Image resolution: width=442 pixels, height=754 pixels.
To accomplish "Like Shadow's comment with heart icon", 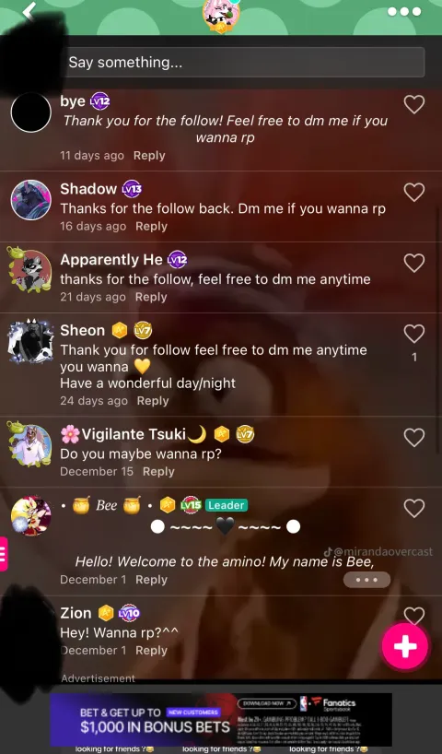I will click(x=414, y=193).
